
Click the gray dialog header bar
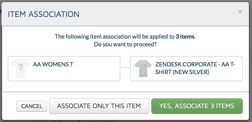[125, 14]
